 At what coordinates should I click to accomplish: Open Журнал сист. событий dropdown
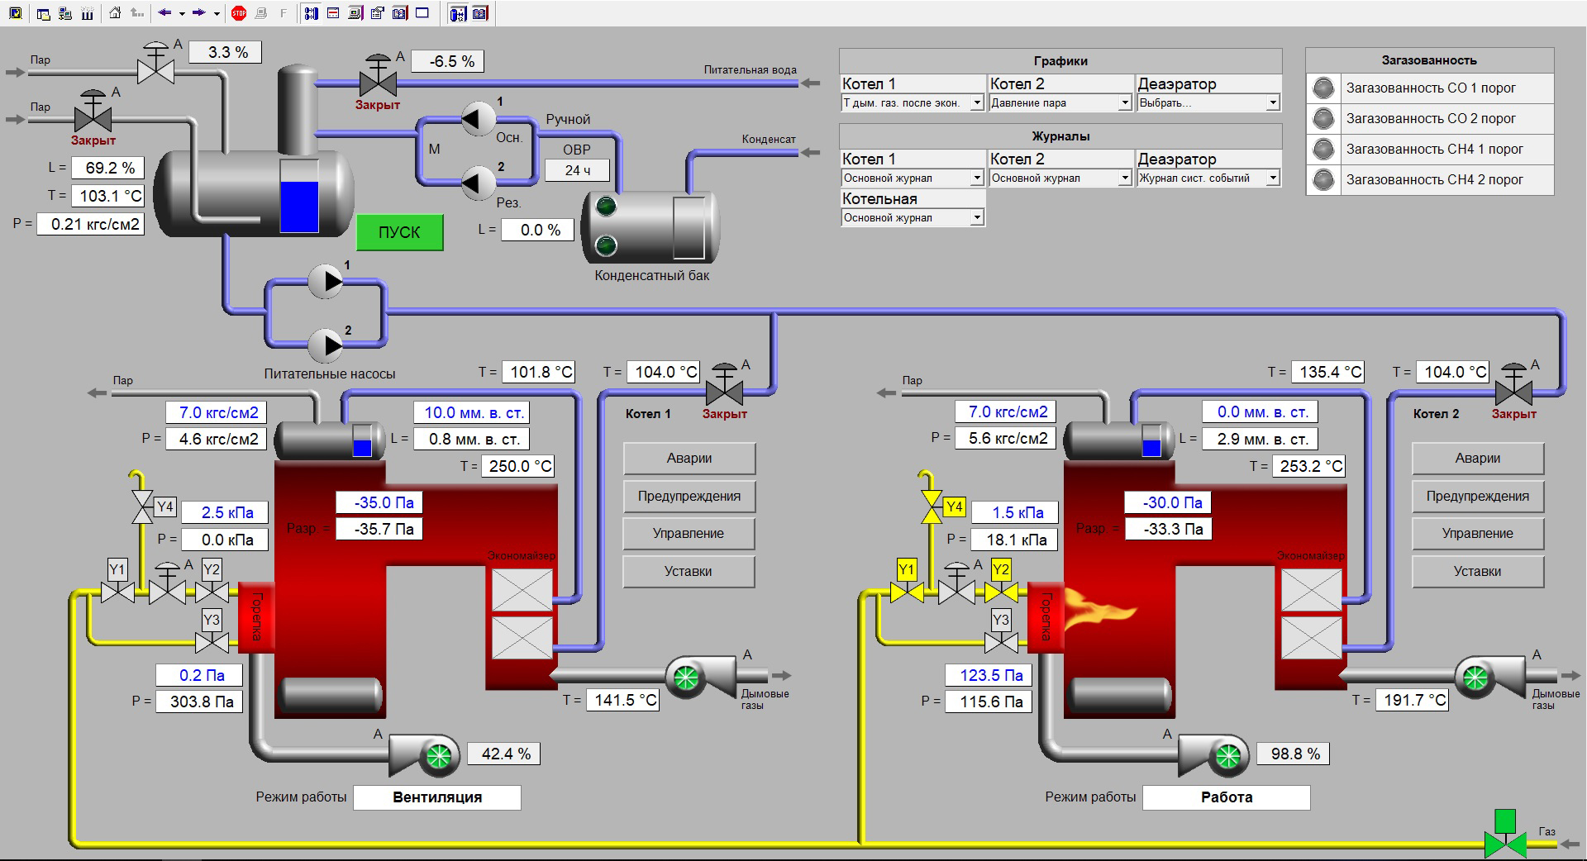pyautogui.click(x=1273, y=178)
